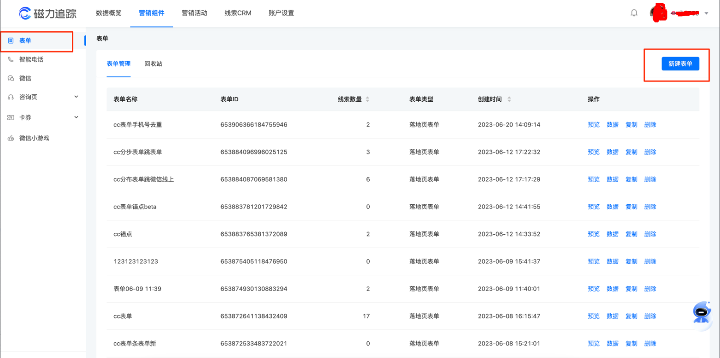Image resolution: width=720 pixels, height=358 pixels.
Task: Expand the 咨询页 submenu
Action: pyautogui.click(x=76, y=97)
